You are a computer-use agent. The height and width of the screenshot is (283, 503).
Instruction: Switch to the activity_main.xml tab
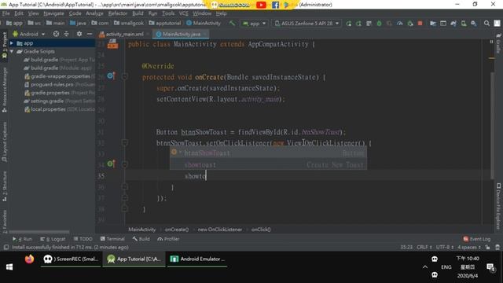(x=124, y=34)
